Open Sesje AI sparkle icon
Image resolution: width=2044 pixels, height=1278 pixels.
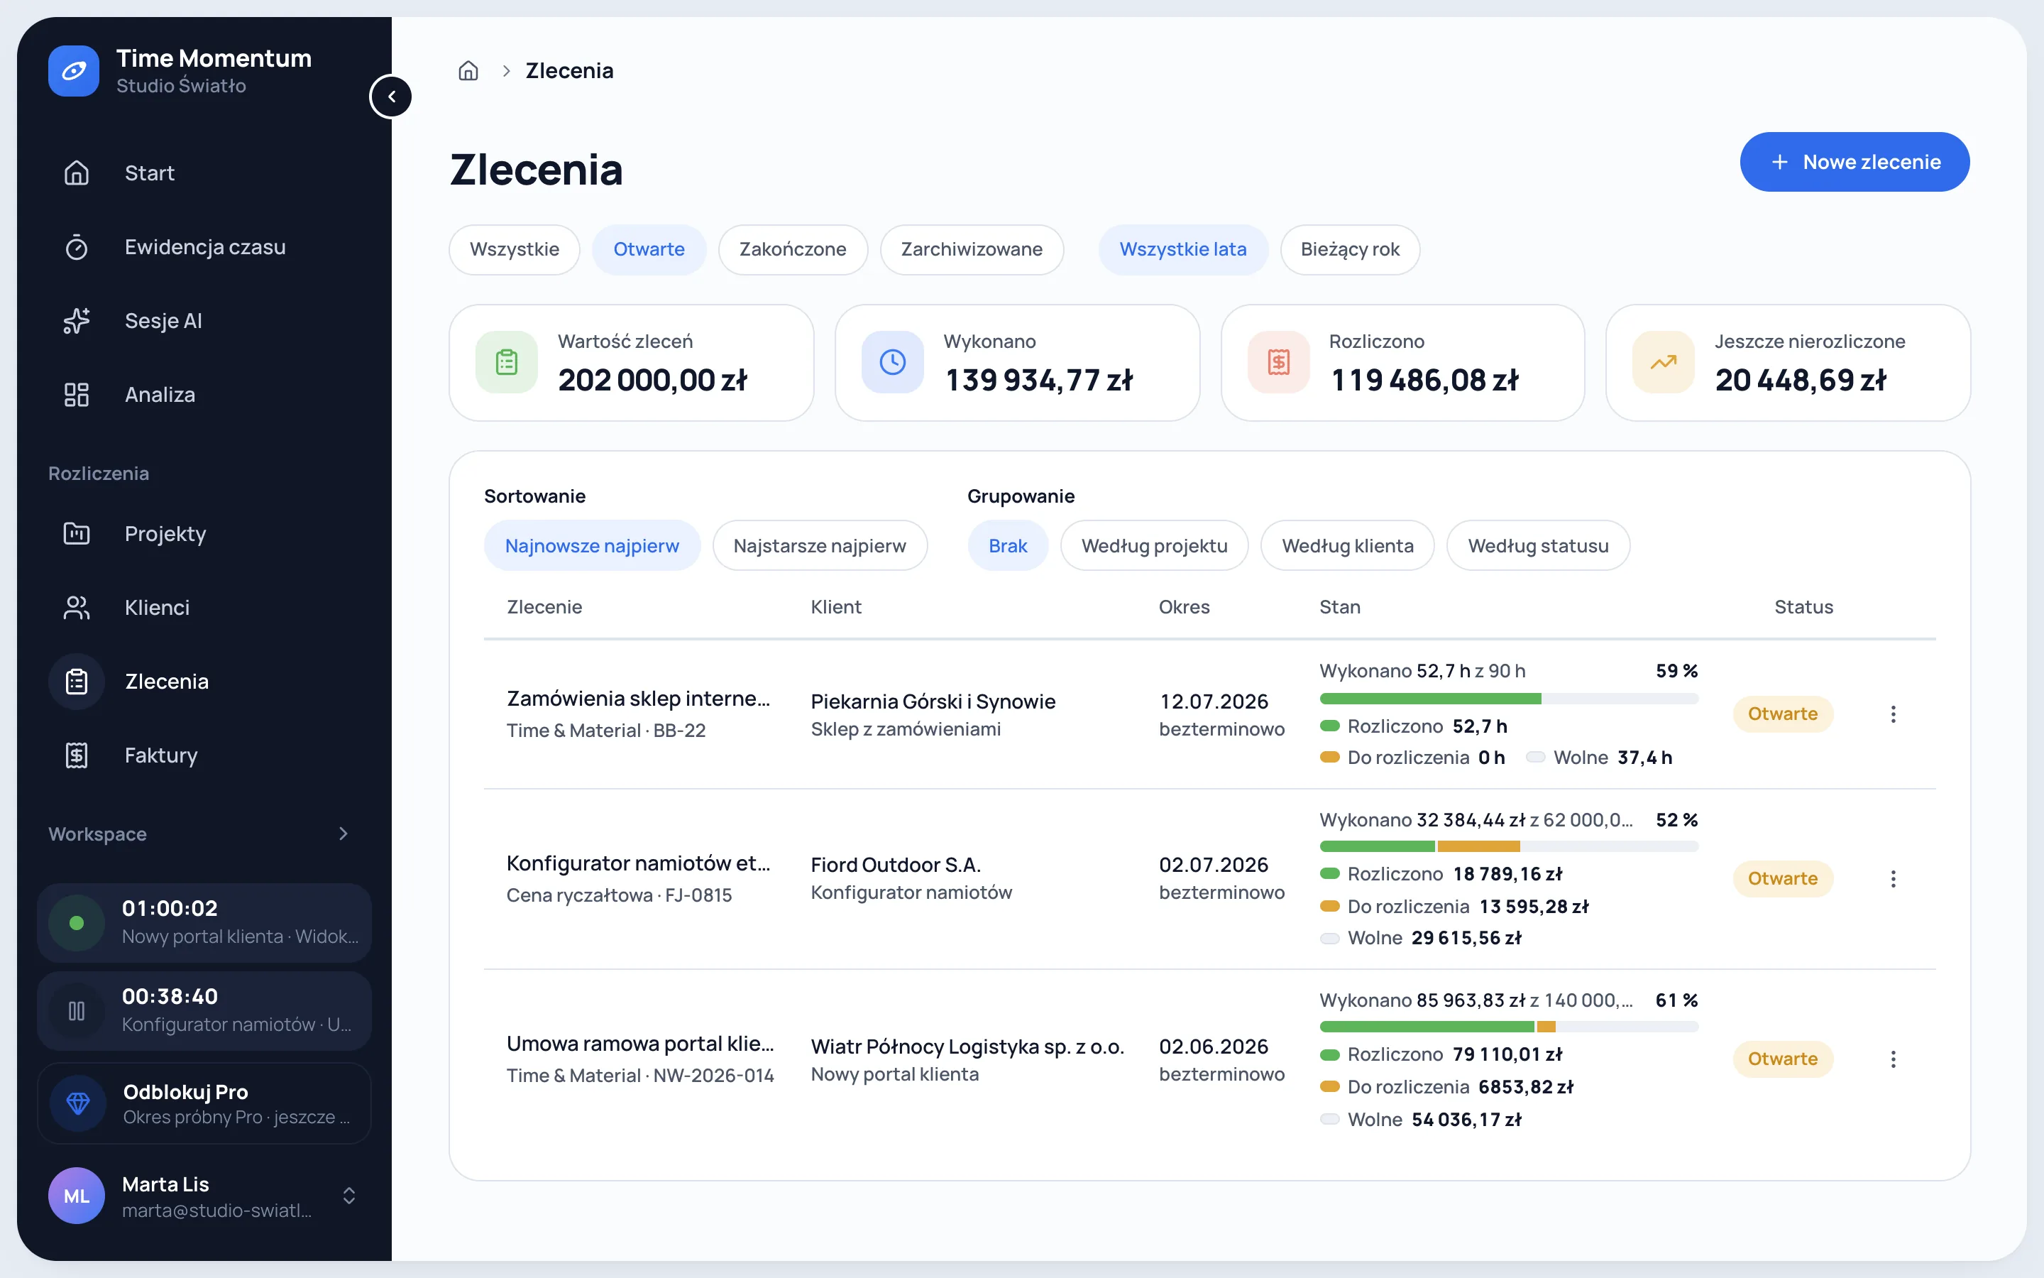click(x=77, y=321)
